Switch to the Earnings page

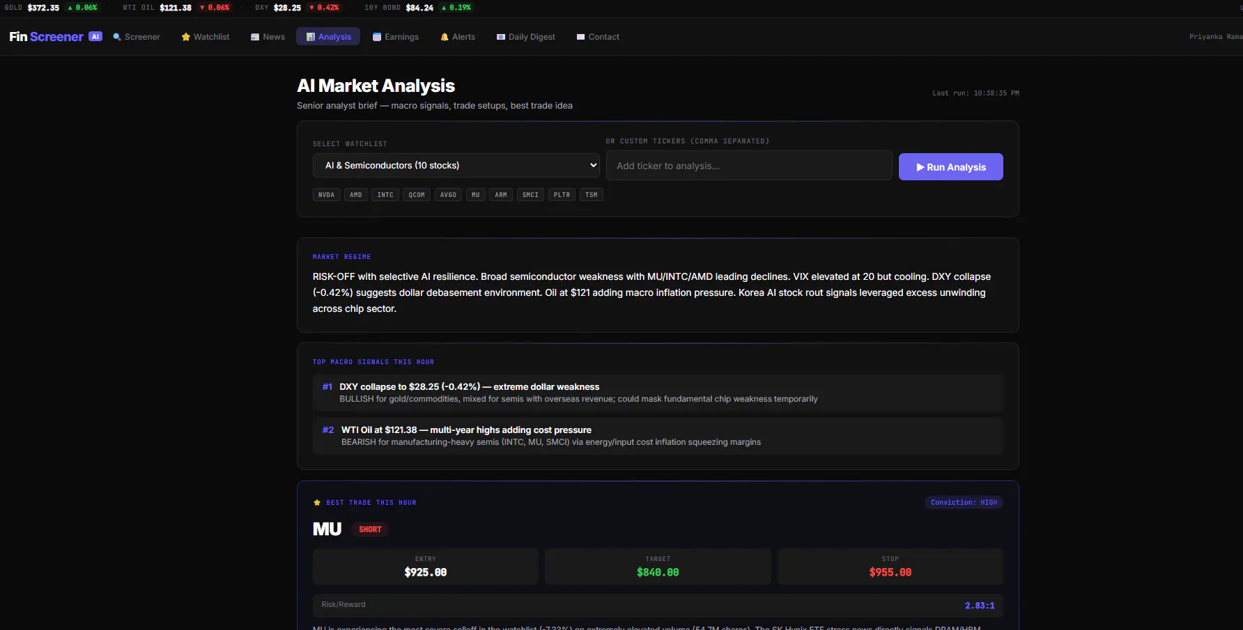(396, 37)
